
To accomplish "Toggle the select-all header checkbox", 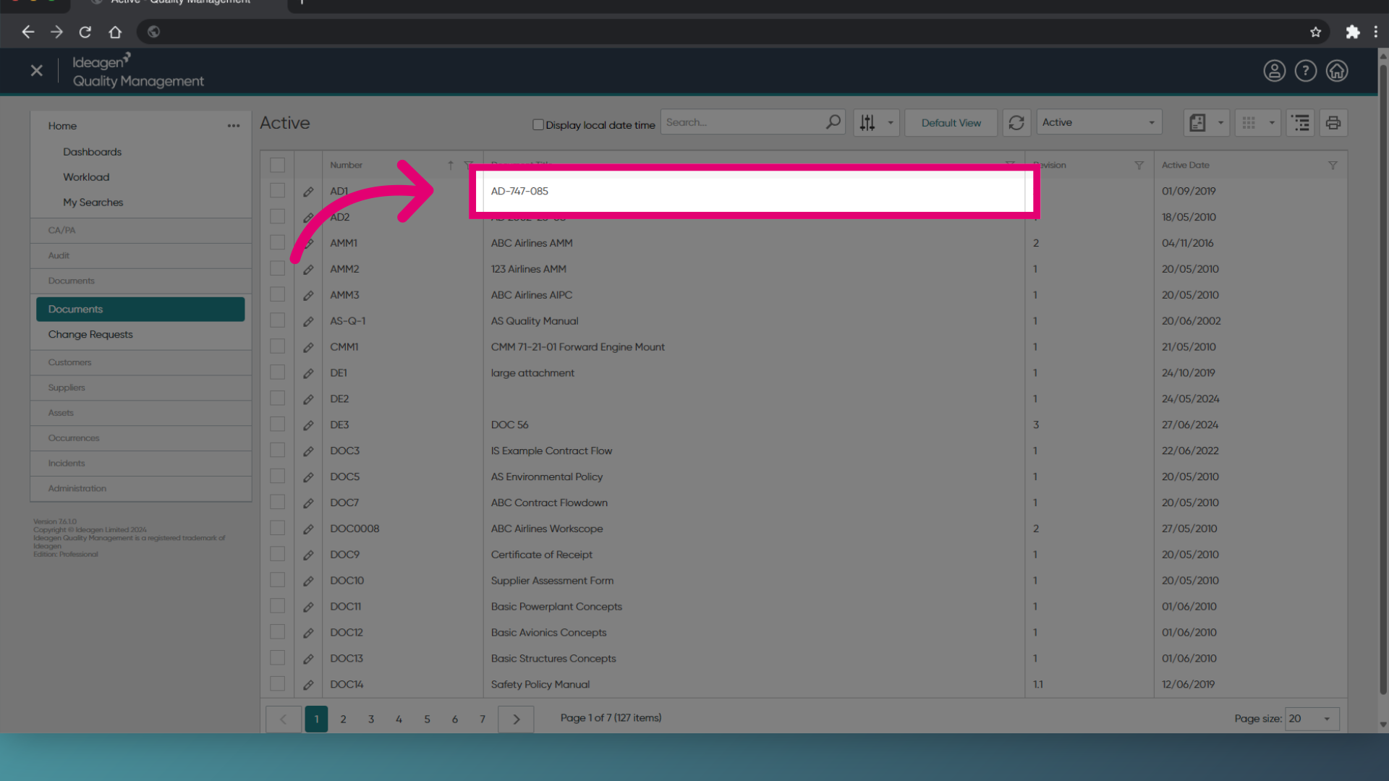I will tap(277, 165).
